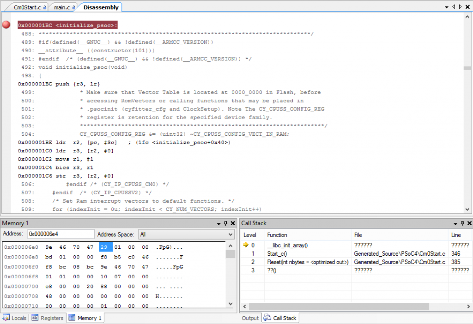Toggle the auto-hide pin on Memory 1 panel
The height and width of the screenshot is (324, 473).
(x=225, y=223)
